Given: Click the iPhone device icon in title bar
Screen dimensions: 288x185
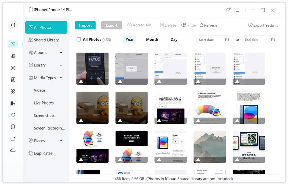Looking at the screenshot, I should (30, 10).
